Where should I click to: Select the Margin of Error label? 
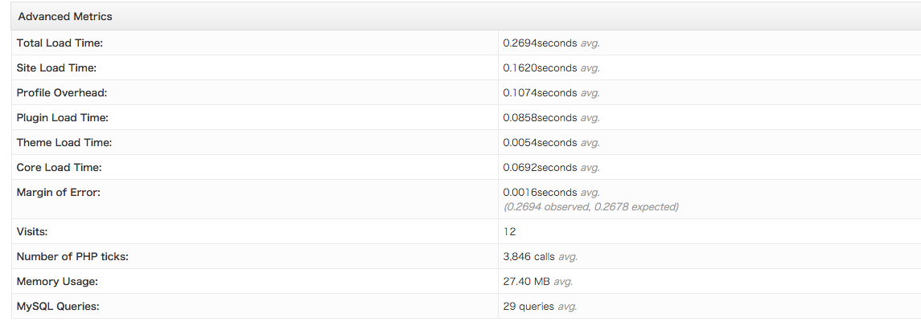[59, 192]
